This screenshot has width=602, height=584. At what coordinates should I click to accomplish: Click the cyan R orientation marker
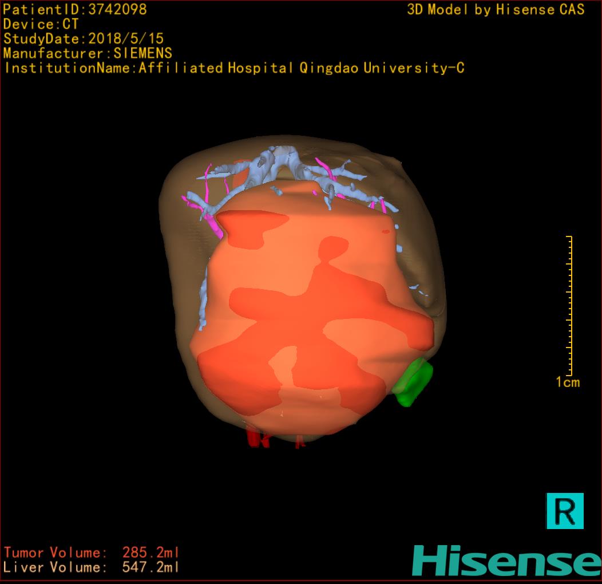(565, 510)
